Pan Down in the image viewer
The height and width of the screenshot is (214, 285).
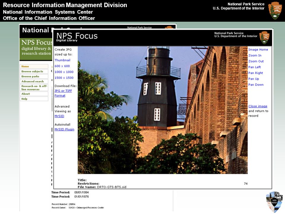256,84
